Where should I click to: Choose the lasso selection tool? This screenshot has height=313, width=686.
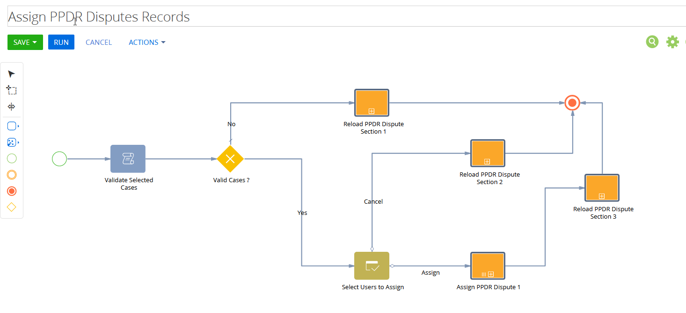click(x=12, y=90)
